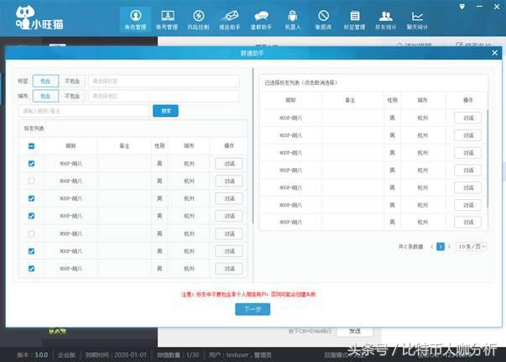Open the 账号管理 account management icon
Screen dimensions: 506x362
[167, 19]
